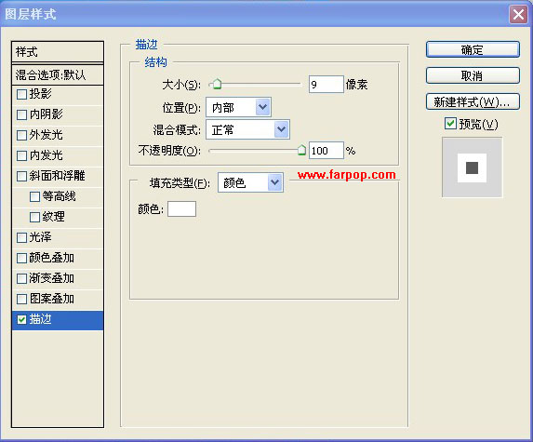Viewport: 533px width, 442px height.
Task: Select the 颜色叠加 color overlay item
Action: (x=58, y=258)
